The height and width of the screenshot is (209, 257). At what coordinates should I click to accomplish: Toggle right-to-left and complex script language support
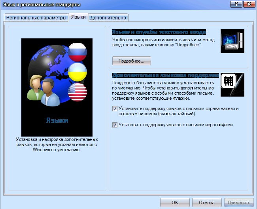click(x=115, y=108)
